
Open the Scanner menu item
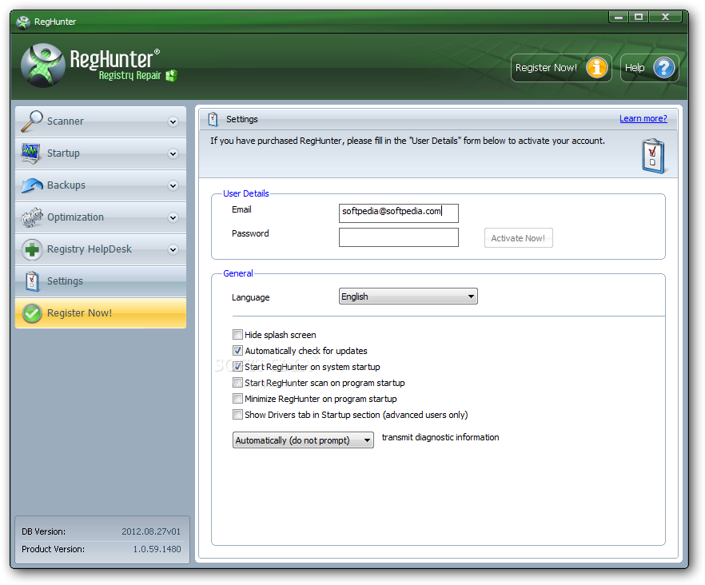click(101, 121)
